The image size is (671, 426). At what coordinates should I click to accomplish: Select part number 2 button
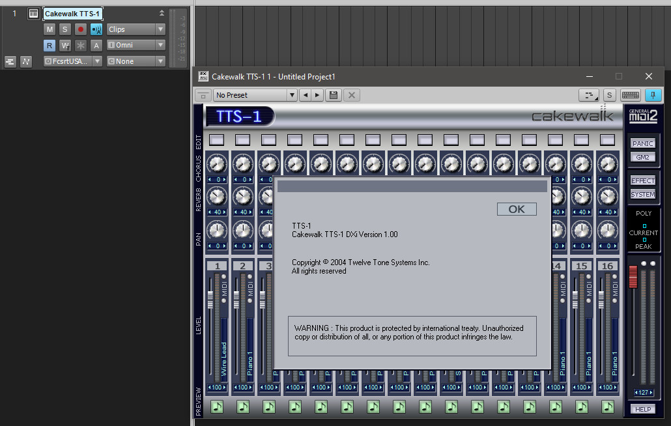coord(243,266)
